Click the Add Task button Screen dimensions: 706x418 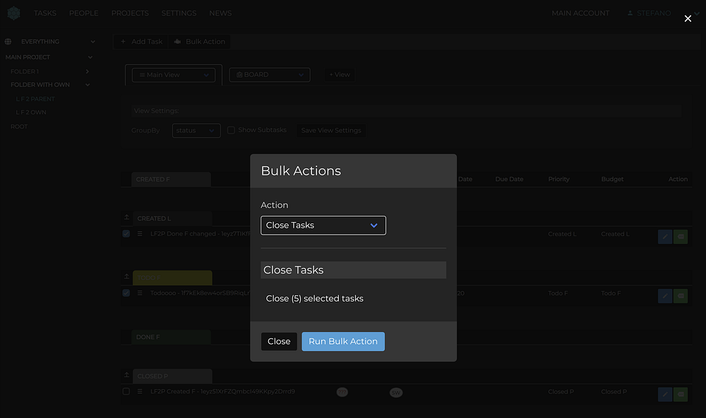(x=141, y=42)
